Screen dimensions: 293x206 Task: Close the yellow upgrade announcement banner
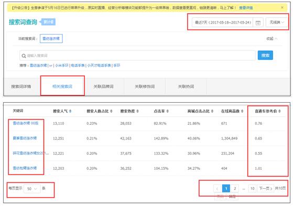pos(282,7)
